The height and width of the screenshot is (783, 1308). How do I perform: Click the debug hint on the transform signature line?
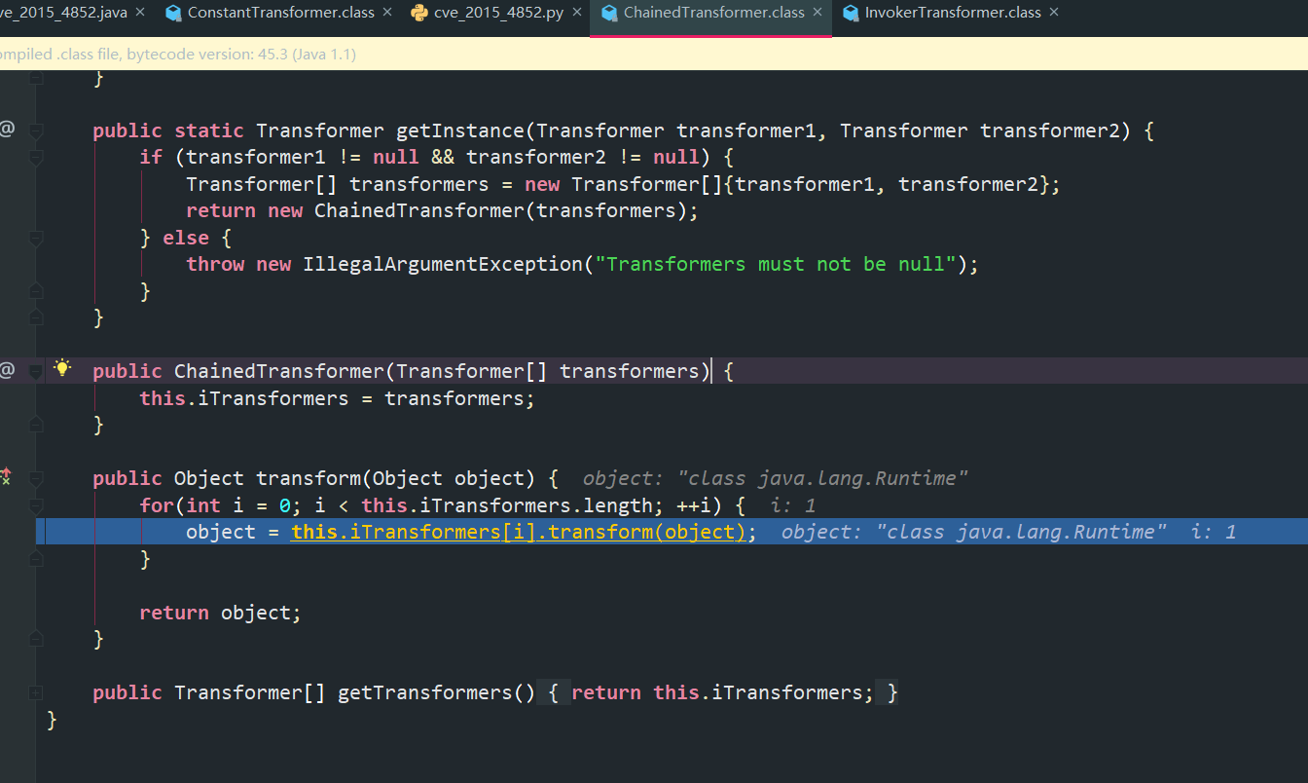776,478
